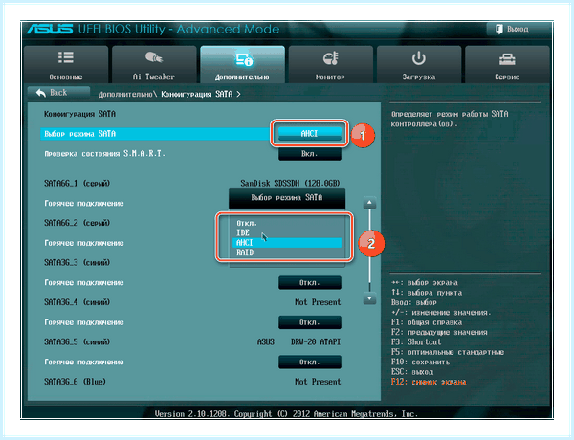
Task: Click Конфигурация SATA in the breadcrumb
Action: pos(197,95)
